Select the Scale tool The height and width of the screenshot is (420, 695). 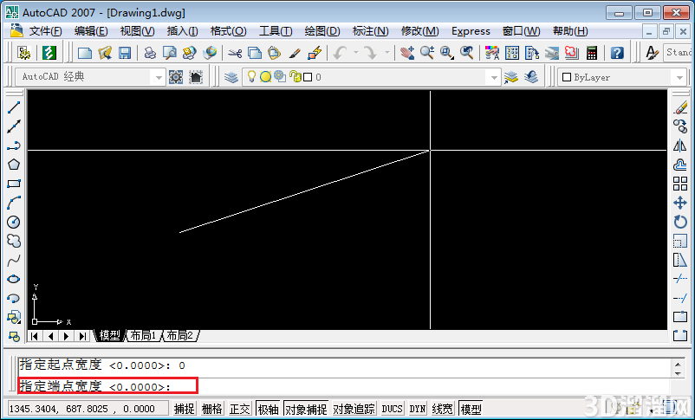point(680,241)
